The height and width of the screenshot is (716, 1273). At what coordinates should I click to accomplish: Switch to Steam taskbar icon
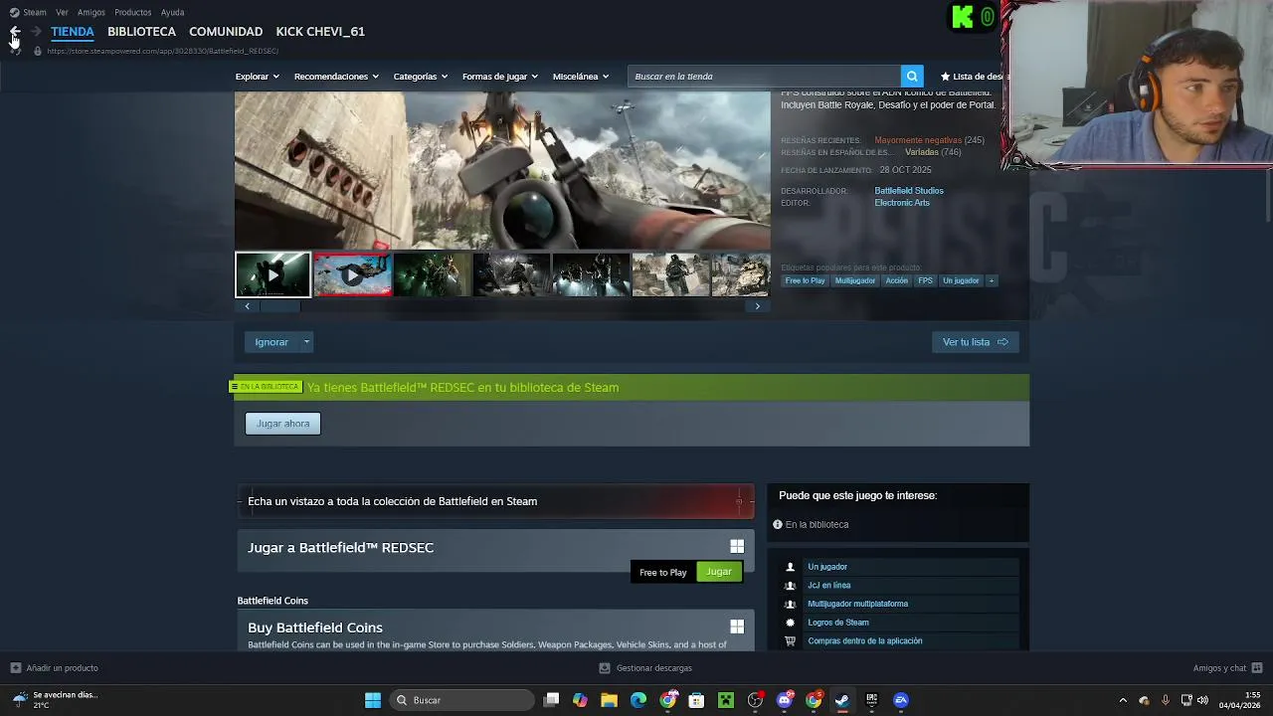(842, 700)
